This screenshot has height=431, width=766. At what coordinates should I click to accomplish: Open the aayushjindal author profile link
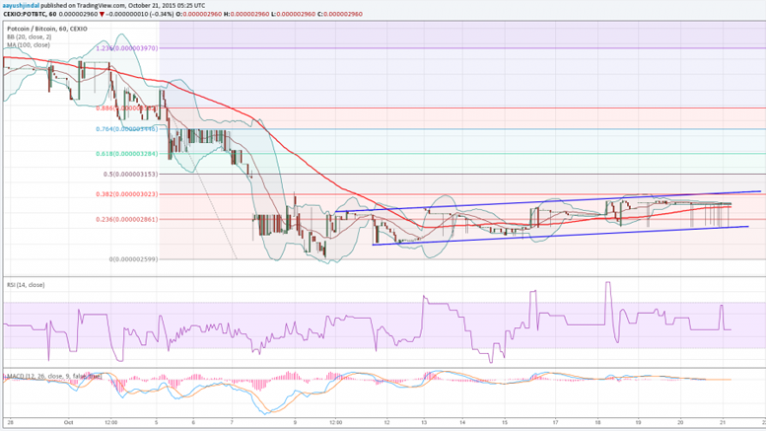point(22,5)
